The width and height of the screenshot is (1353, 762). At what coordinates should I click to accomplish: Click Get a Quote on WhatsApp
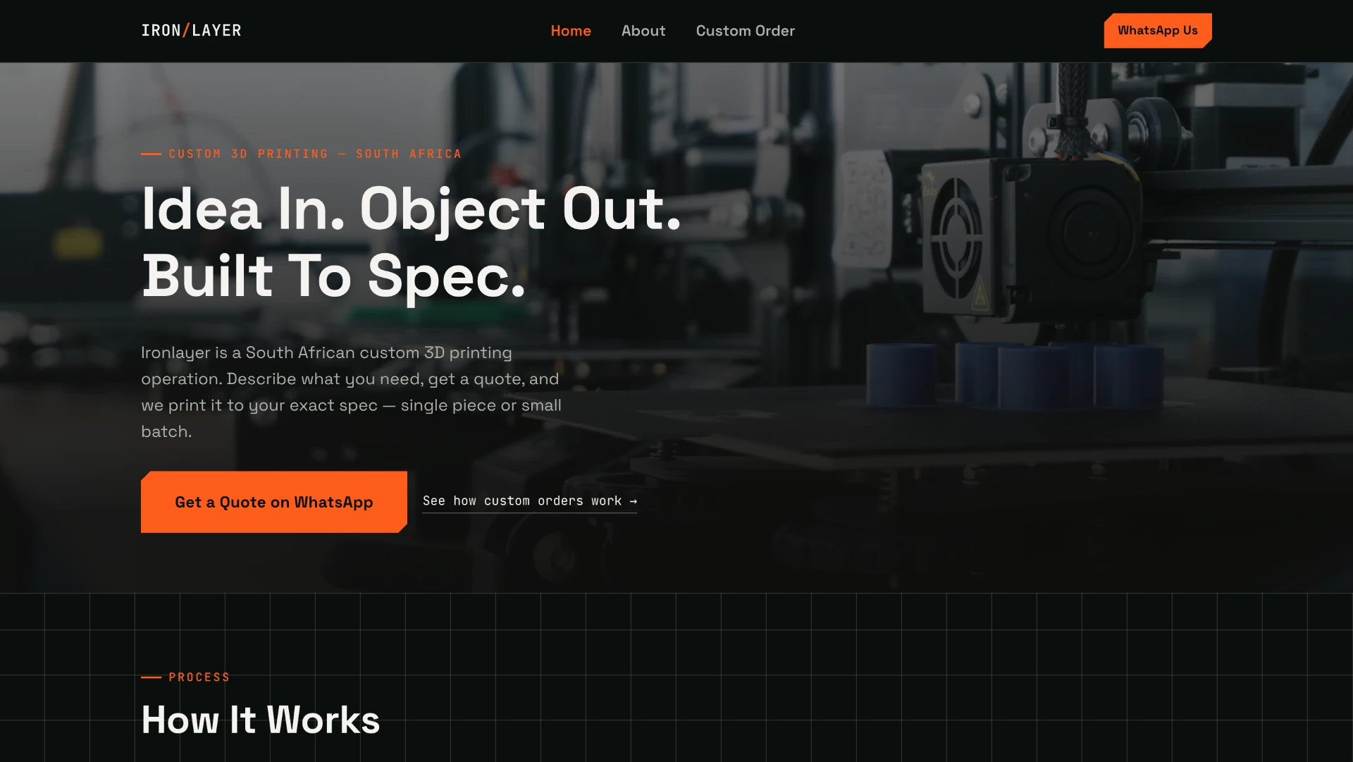[x=274, y=502]
